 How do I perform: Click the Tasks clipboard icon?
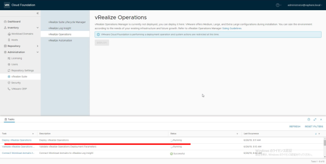tap(6, 119)
